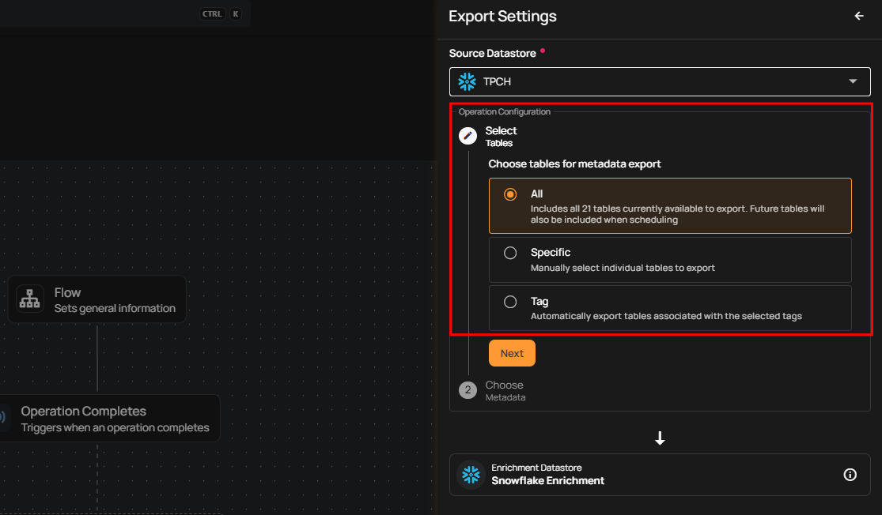Screen dimensions: 882x515
Task: Select the All tables radio button
Action: pos(510,194)
